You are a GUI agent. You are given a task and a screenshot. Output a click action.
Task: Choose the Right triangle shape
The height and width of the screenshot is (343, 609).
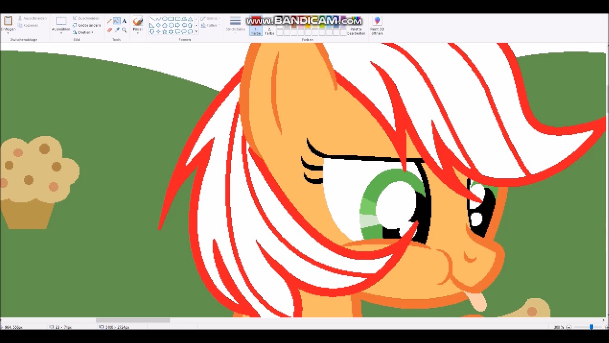tap(152, 25)
